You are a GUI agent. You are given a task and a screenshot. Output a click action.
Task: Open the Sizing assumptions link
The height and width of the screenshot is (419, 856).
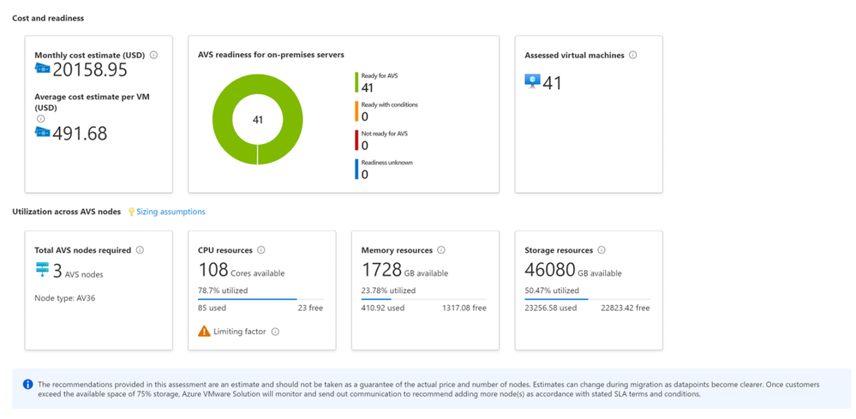[171, 212]
